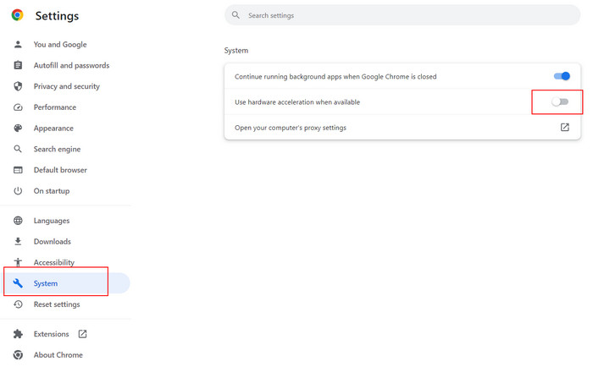The width and height of the screenshot is (593, 372).
Task: Click 'Continue running background apps' label text
Action: 335,77
